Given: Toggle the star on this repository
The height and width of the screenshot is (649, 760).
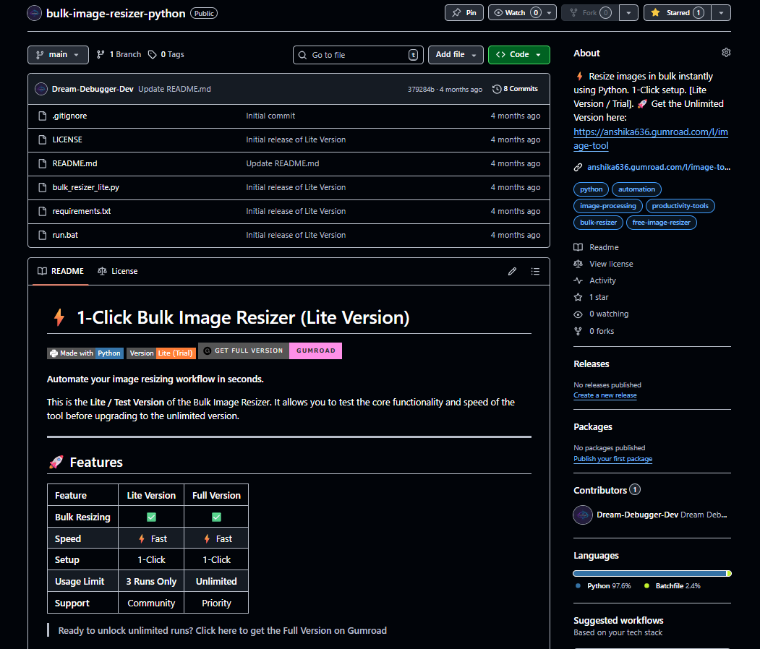Looking at the screenshot, I should point(676,12).
